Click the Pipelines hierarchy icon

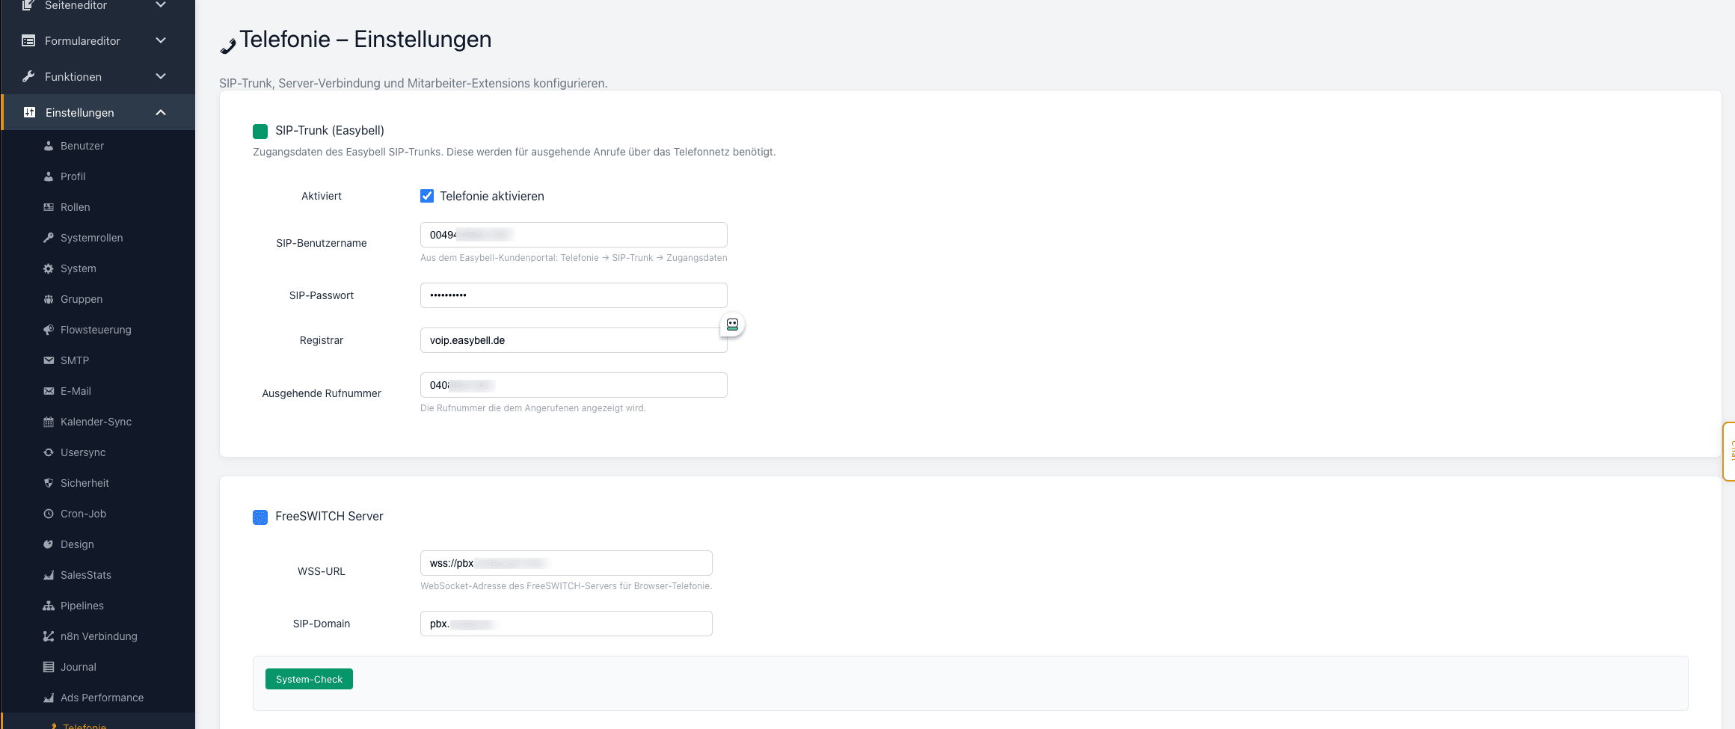49,606
